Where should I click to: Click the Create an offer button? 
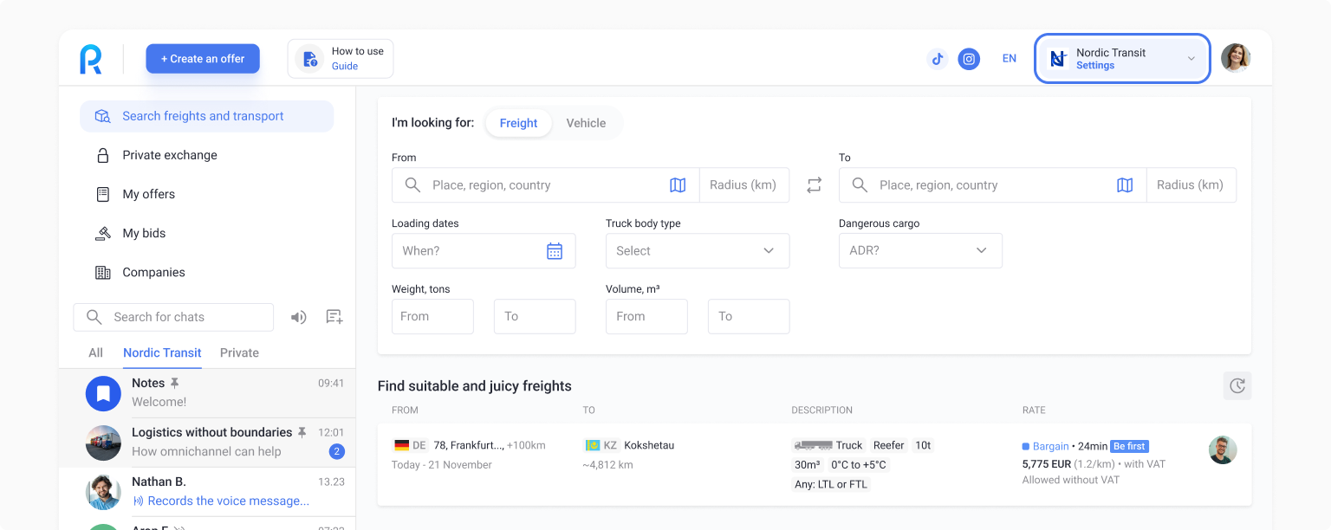pyautogui.click(x=203, y=59)
